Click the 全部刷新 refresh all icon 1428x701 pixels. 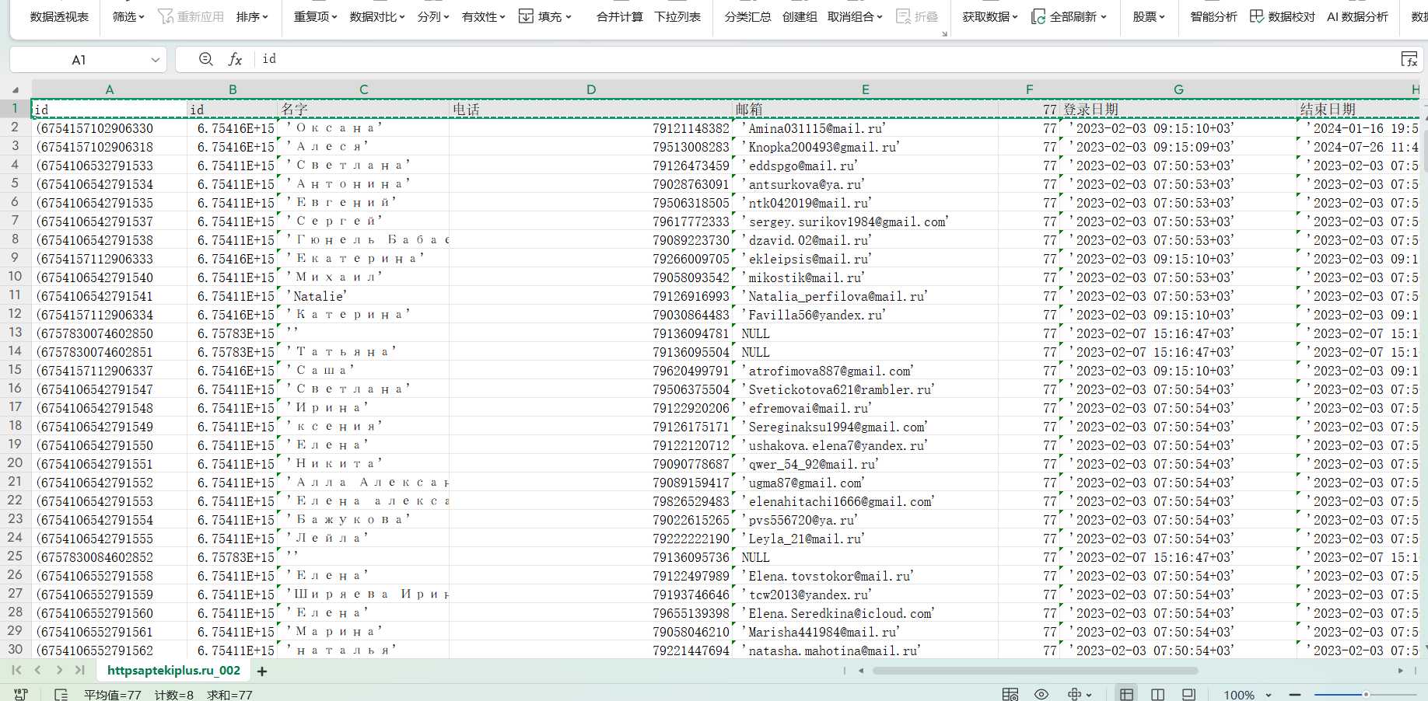coord(1038,16)
